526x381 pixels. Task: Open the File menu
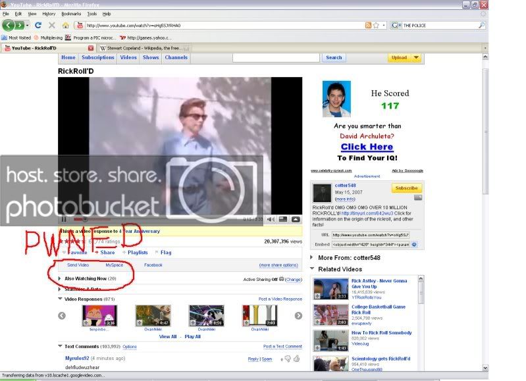6,14
